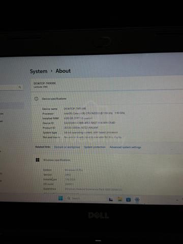183x244 pixels.
Task: Open the blue Store icon in taskbar
Action: coord(129,200)
